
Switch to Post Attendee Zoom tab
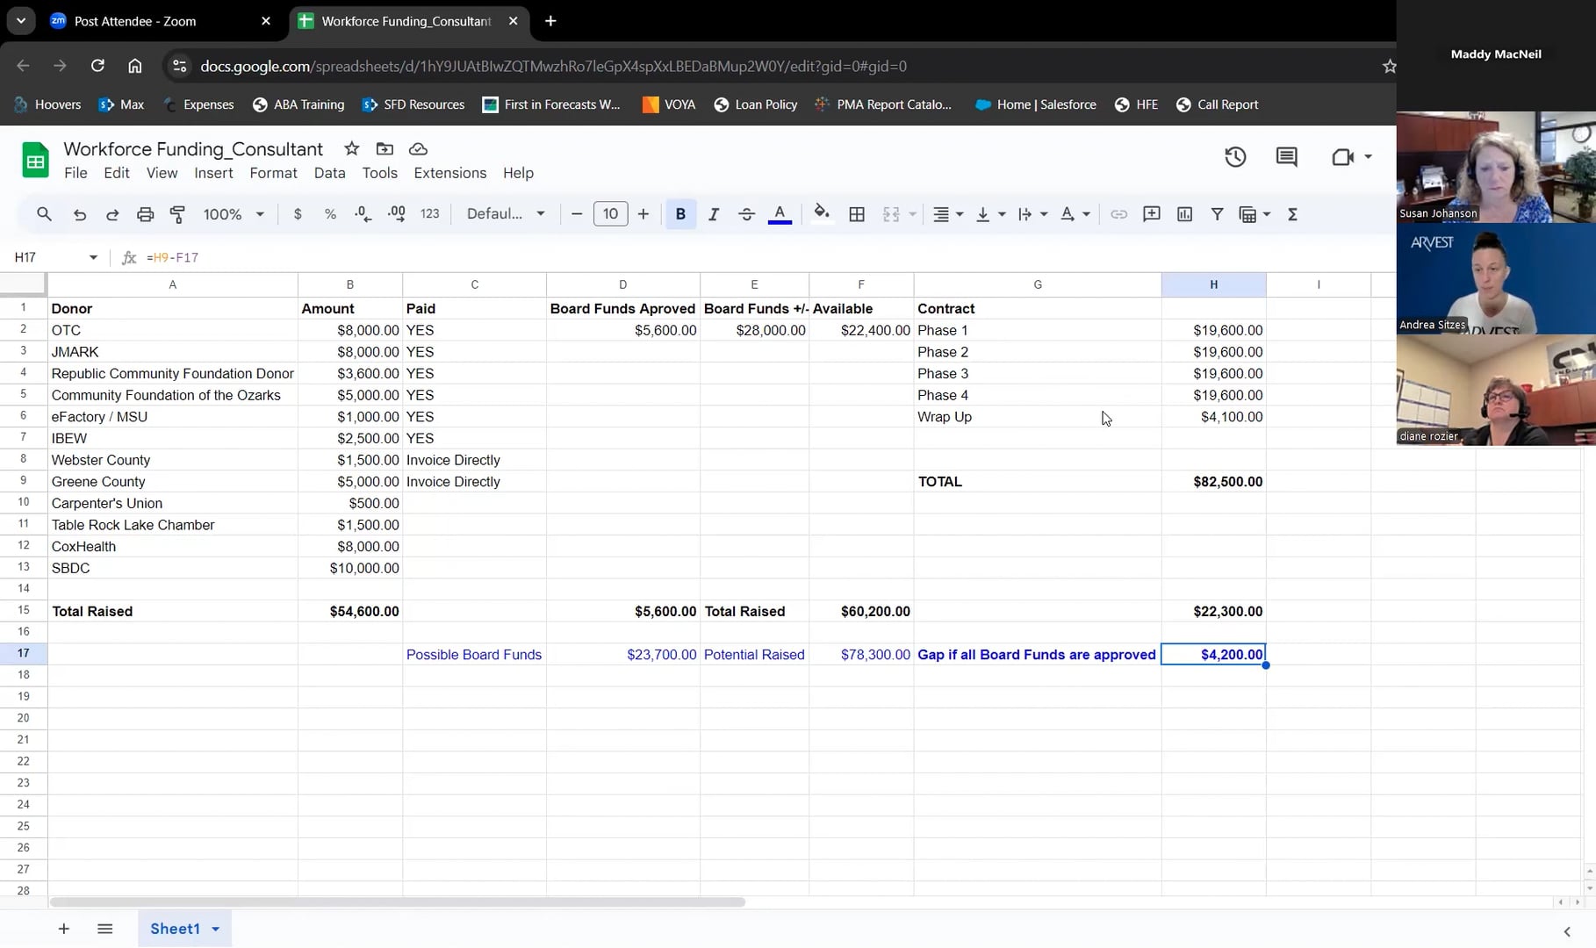(x=135, y=21)
